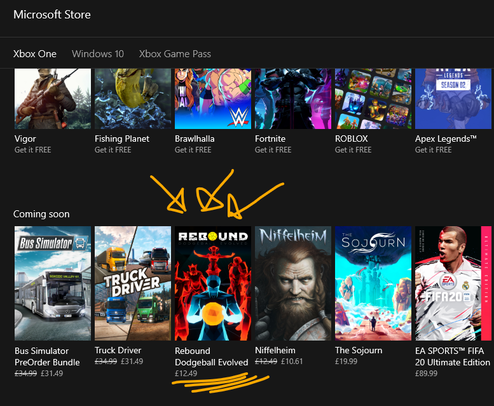Open the Fishing Planet cover art
494x406 pixels.
133,99
